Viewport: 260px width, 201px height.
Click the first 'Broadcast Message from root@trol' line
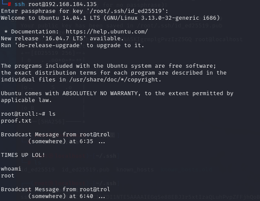pyautogui.click(x=56, y=135)
